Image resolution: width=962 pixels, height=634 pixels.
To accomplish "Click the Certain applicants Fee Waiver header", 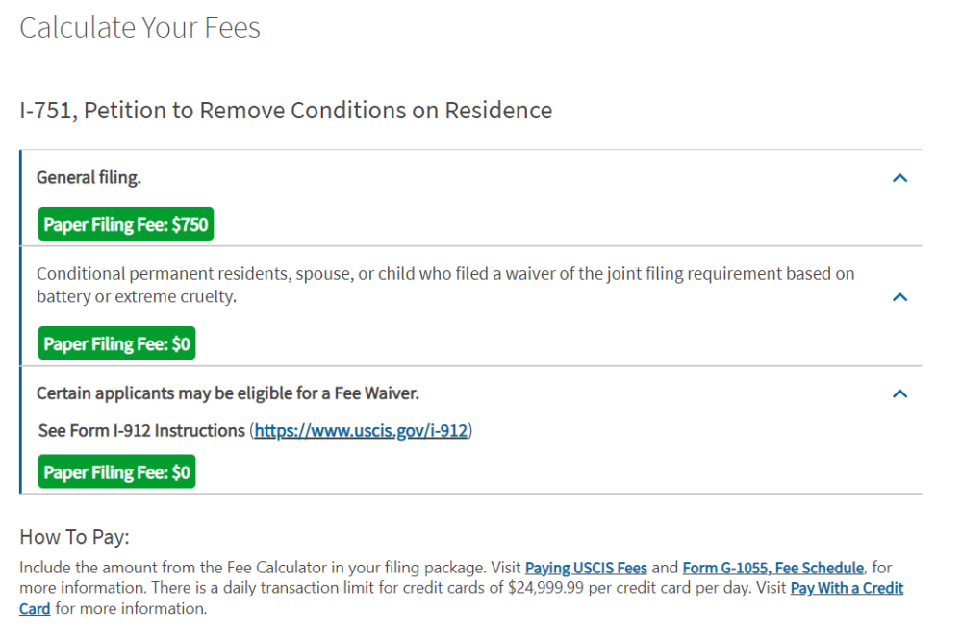I will coord(228,393).
